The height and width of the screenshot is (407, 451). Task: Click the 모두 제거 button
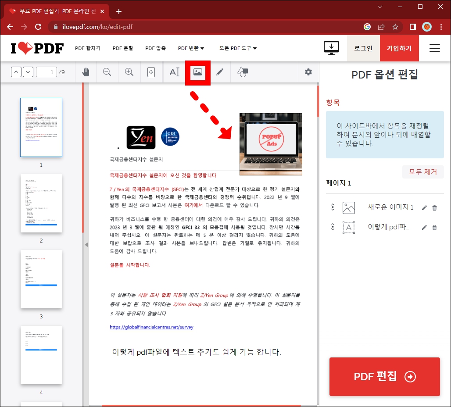point(422,172)
